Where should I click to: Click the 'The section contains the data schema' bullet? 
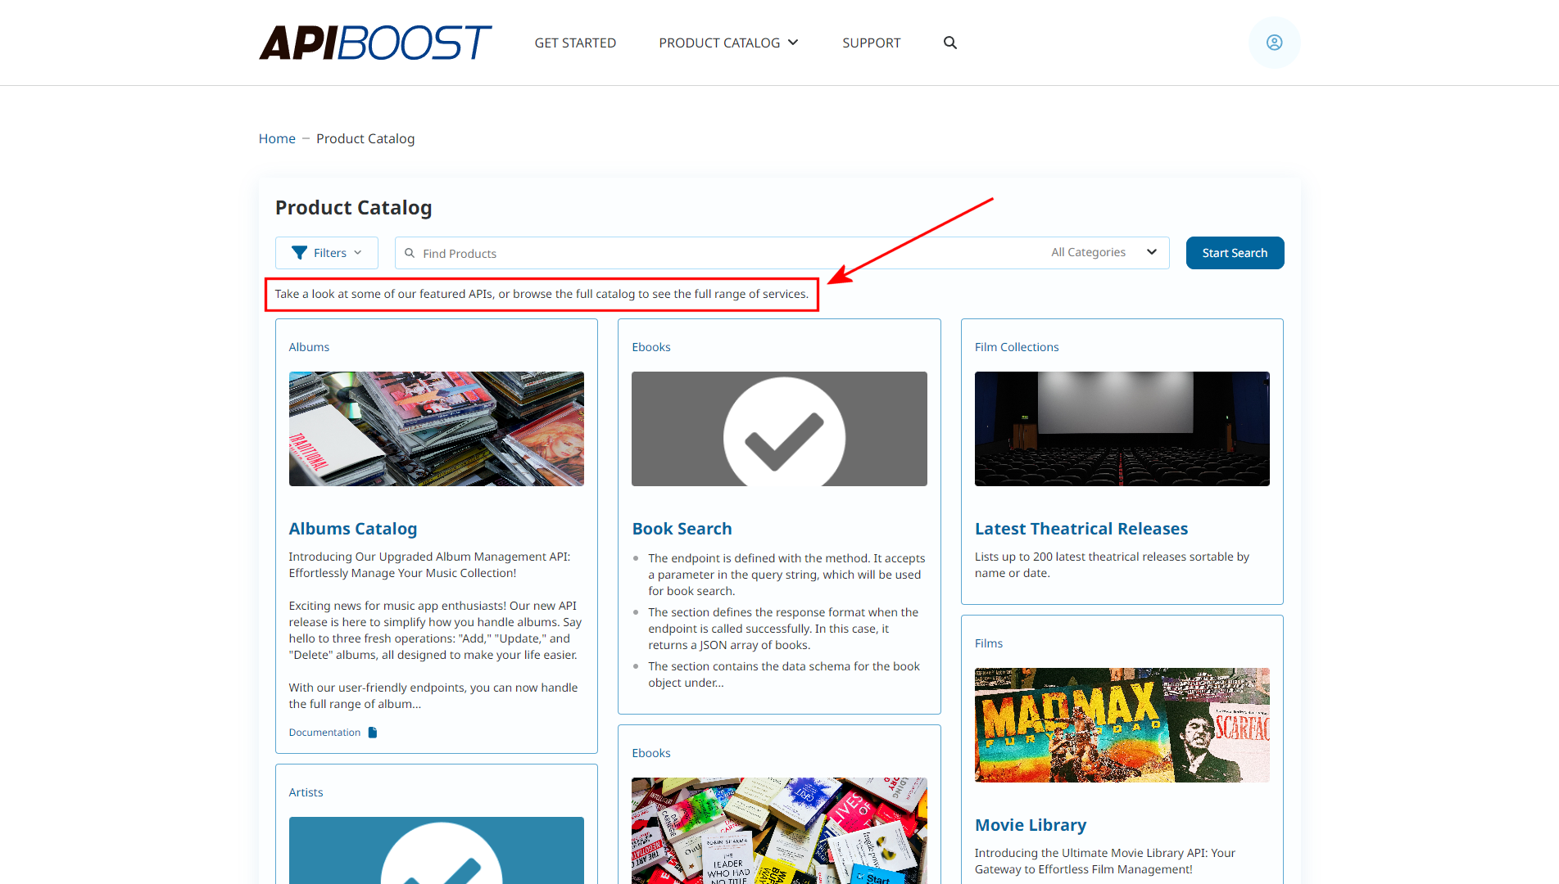tap(784, 674)
